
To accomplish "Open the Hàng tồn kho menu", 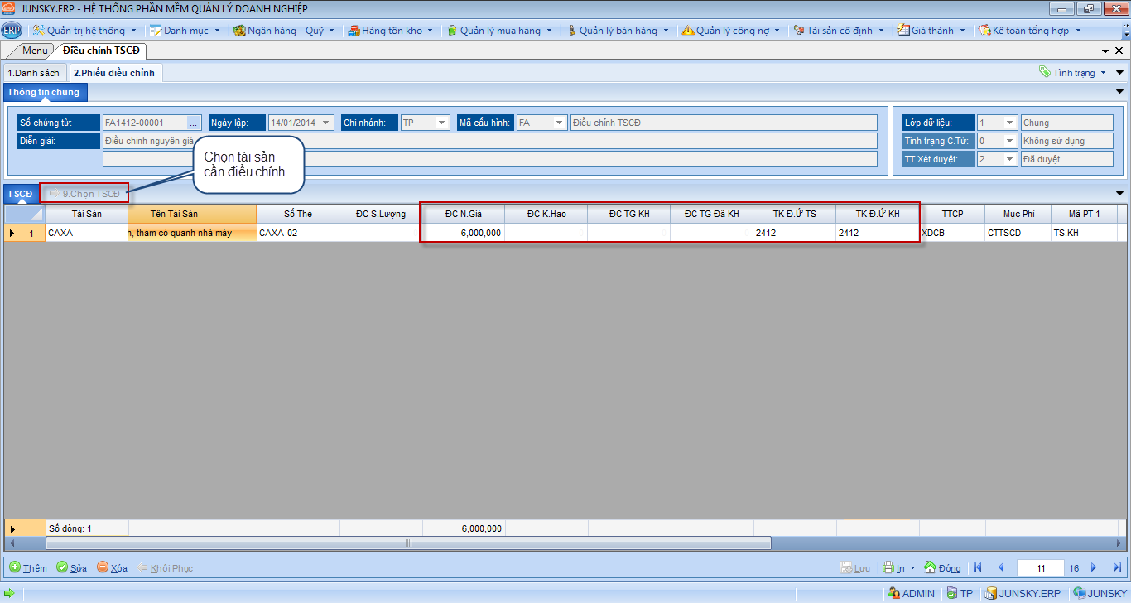I will click(x=391, y=31).
